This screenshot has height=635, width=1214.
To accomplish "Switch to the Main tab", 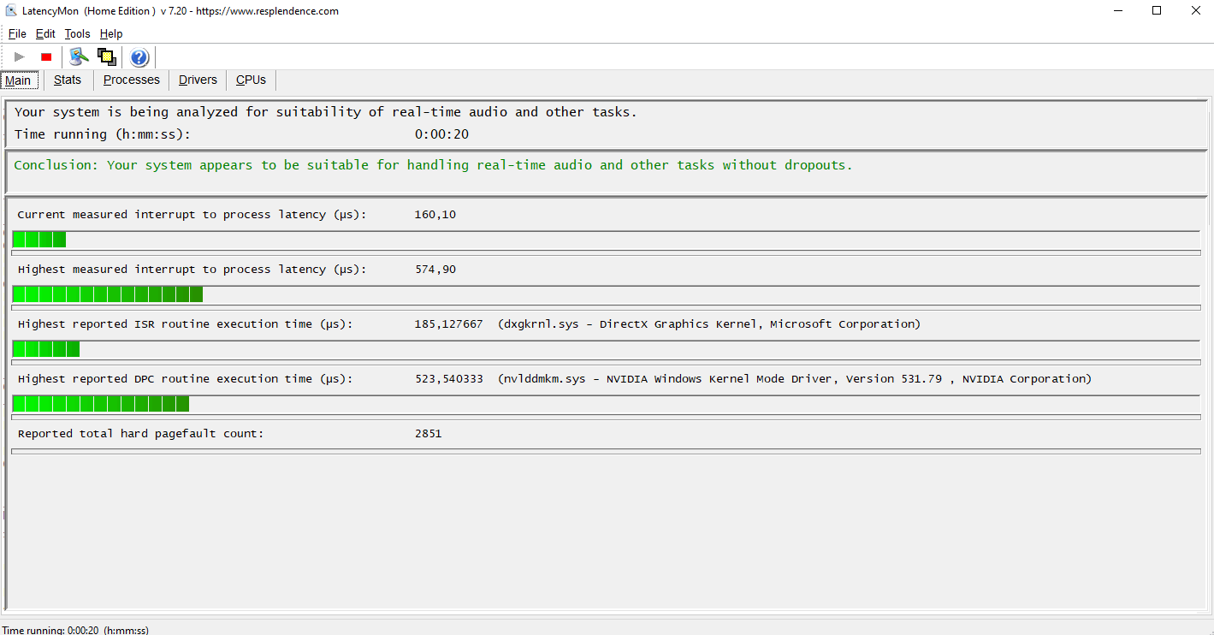I will 19,80.
